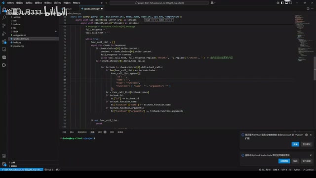Open the Remote Explorer view
This screenshot has width=316, height=178.
click(x=4, y=49)
